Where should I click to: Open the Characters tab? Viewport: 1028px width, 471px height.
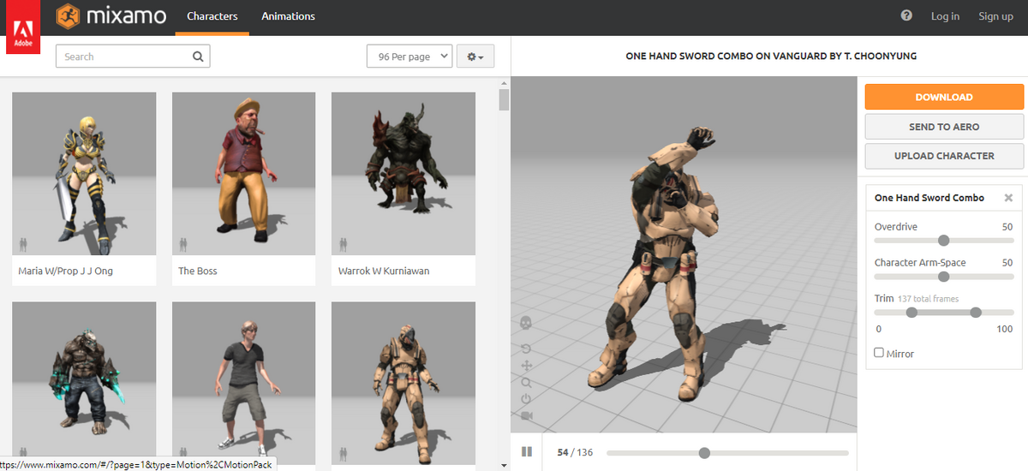tap(212, 16)
